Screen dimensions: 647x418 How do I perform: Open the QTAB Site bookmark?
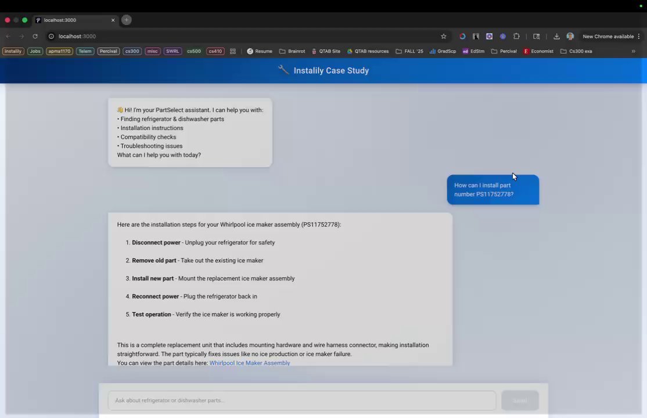[326, 51]
